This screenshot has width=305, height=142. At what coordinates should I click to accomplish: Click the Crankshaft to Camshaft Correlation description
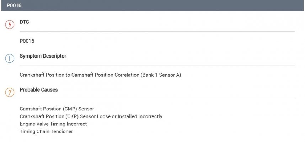[100, 75]
